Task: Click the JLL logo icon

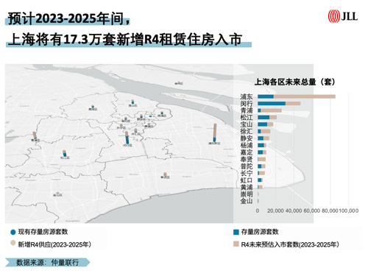Action: pyautogui.click(x=333, y=16)
